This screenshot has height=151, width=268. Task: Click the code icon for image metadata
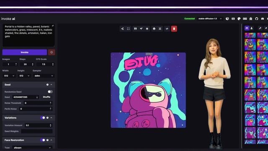pos(167,29)
